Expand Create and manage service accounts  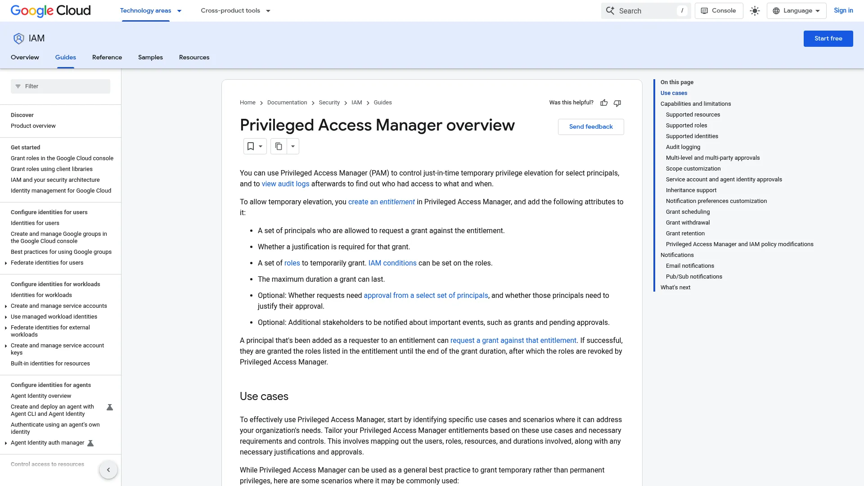point(5,306)
